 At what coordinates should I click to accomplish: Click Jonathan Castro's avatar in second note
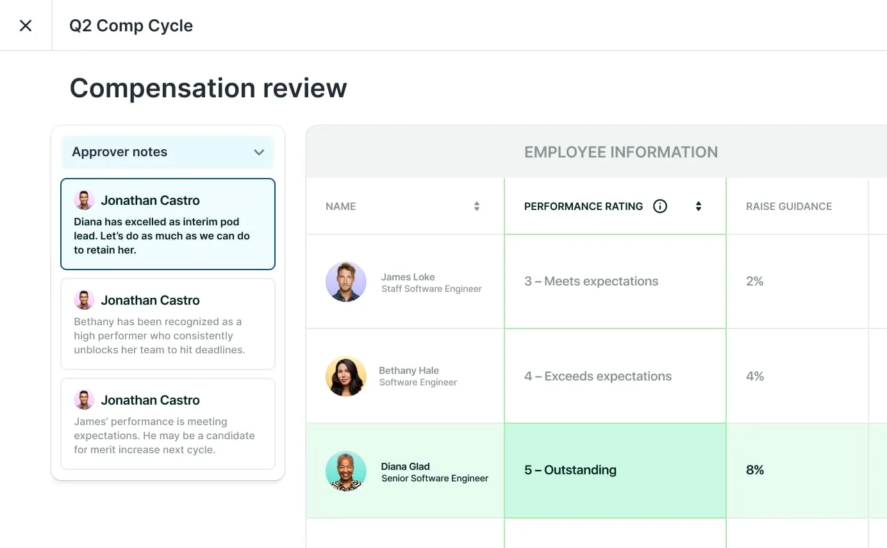84,300
